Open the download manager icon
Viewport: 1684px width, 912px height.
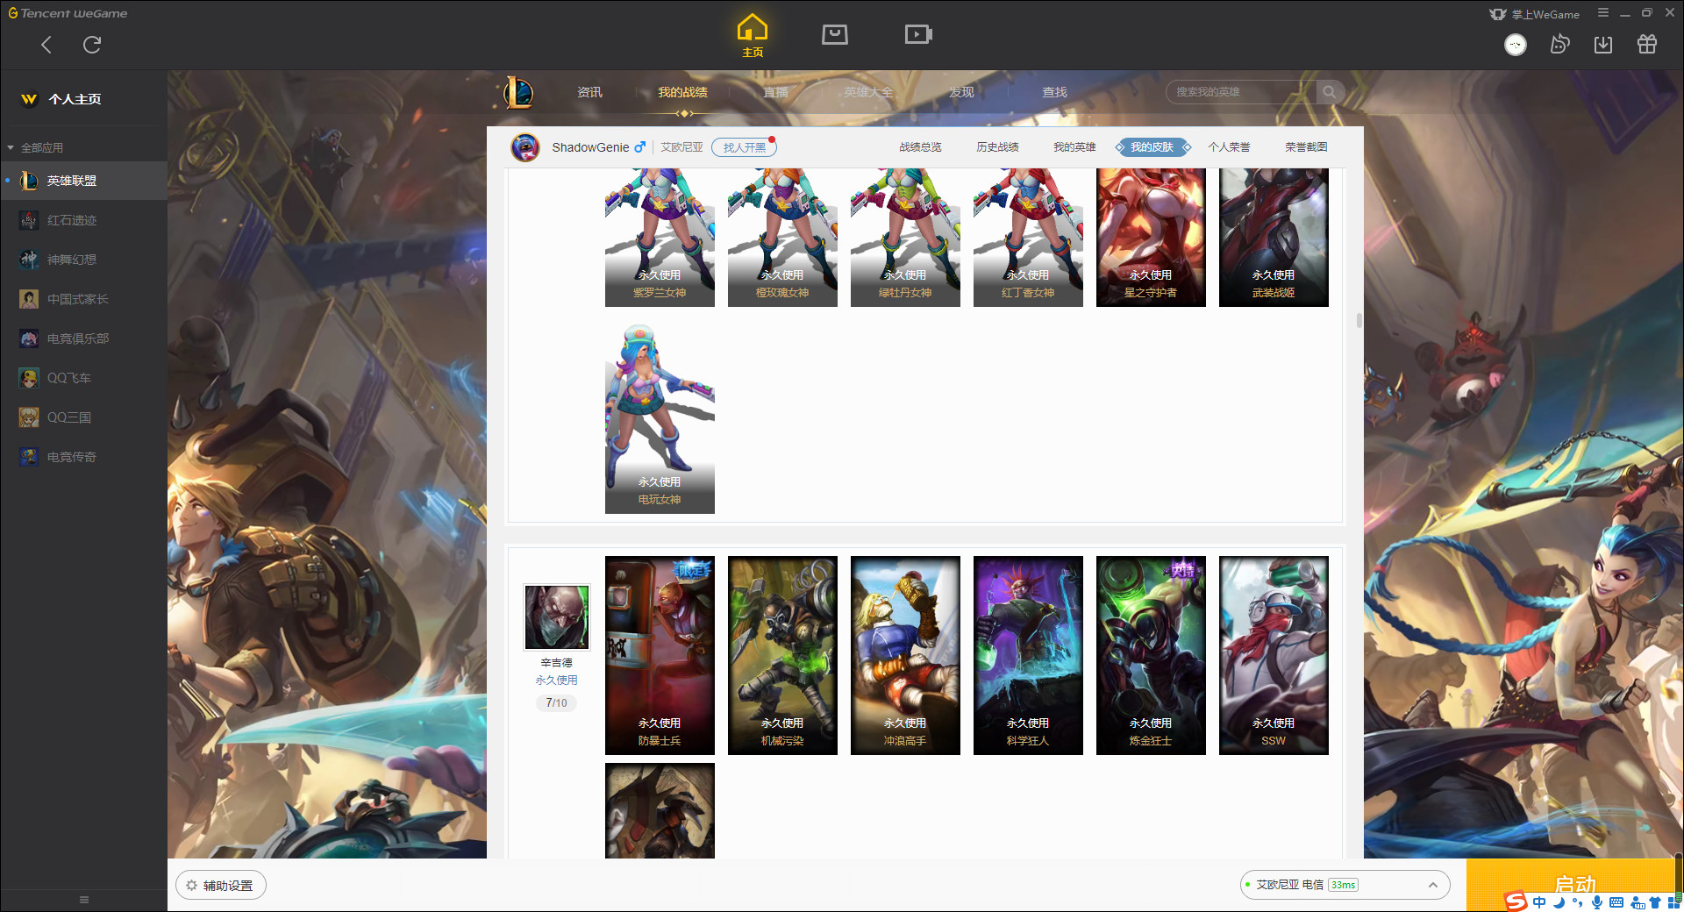coord(1603,44)
